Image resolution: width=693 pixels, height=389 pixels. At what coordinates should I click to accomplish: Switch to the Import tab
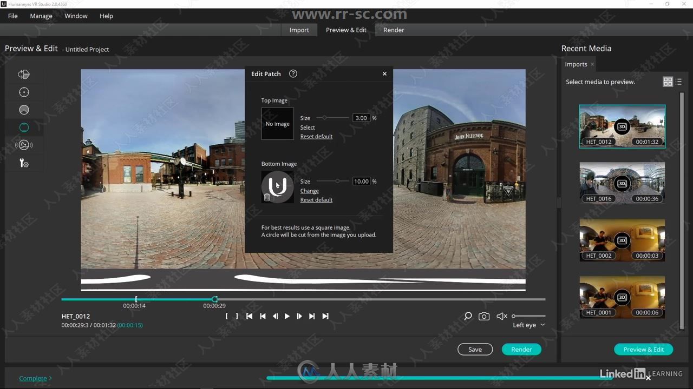pos(299,30)
